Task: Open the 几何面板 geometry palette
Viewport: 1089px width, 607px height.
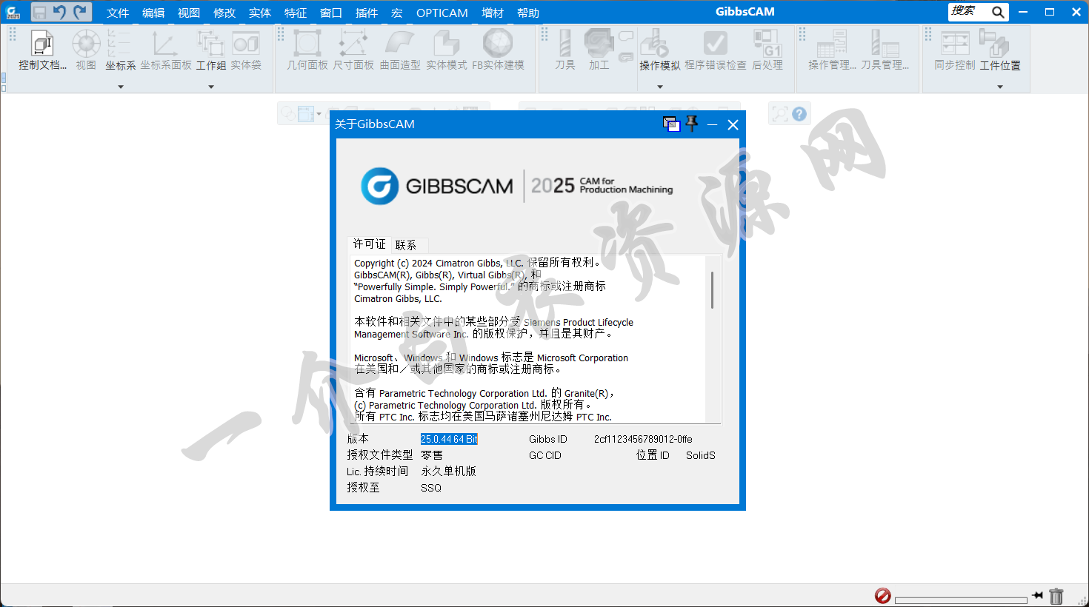Action: [x=307, y=50]
